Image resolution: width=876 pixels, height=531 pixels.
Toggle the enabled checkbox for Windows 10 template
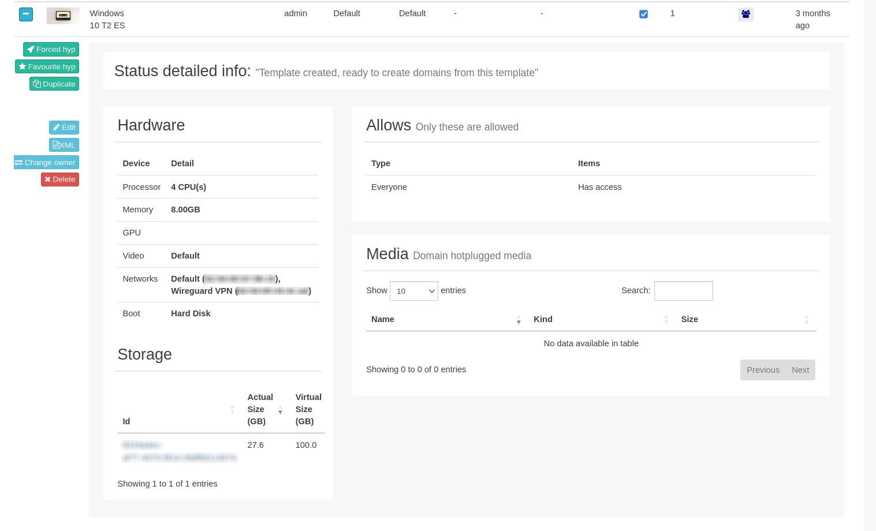[643, 14]
